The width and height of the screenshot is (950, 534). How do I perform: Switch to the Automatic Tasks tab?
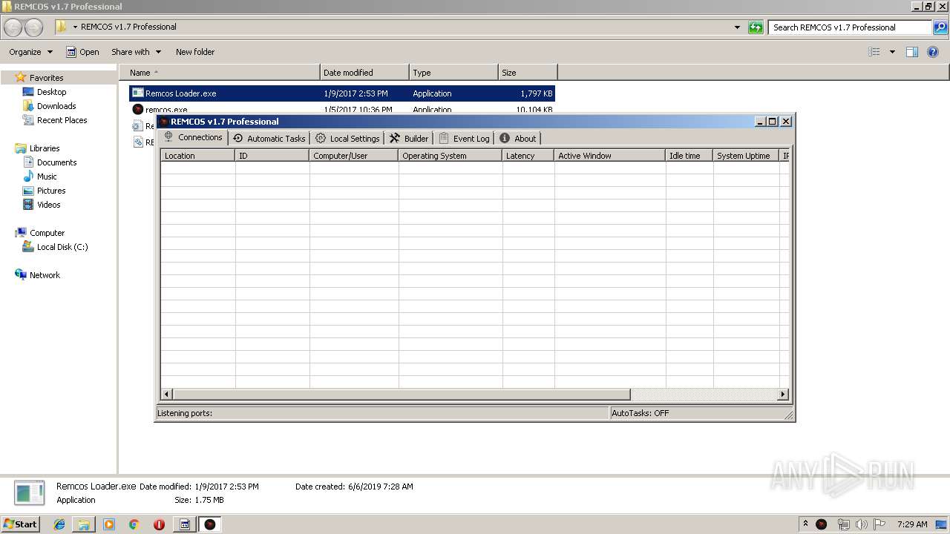click(x=269, y=138)
